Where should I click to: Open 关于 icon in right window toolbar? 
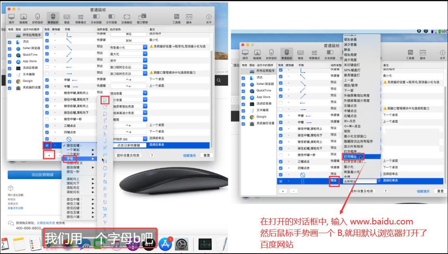click(442, 54)
